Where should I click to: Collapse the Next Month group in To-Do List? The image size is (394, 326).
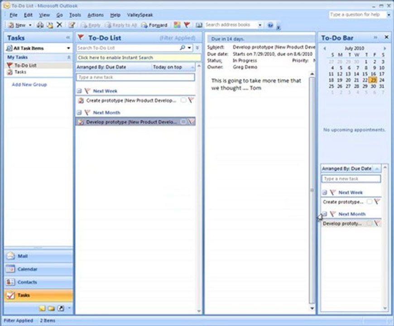pos(79,113)
